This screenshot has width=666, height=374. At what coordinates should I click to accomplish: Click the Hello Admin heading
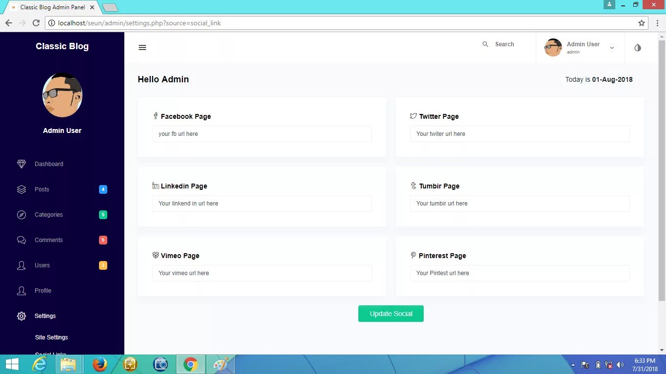click(x=163, y=79)
